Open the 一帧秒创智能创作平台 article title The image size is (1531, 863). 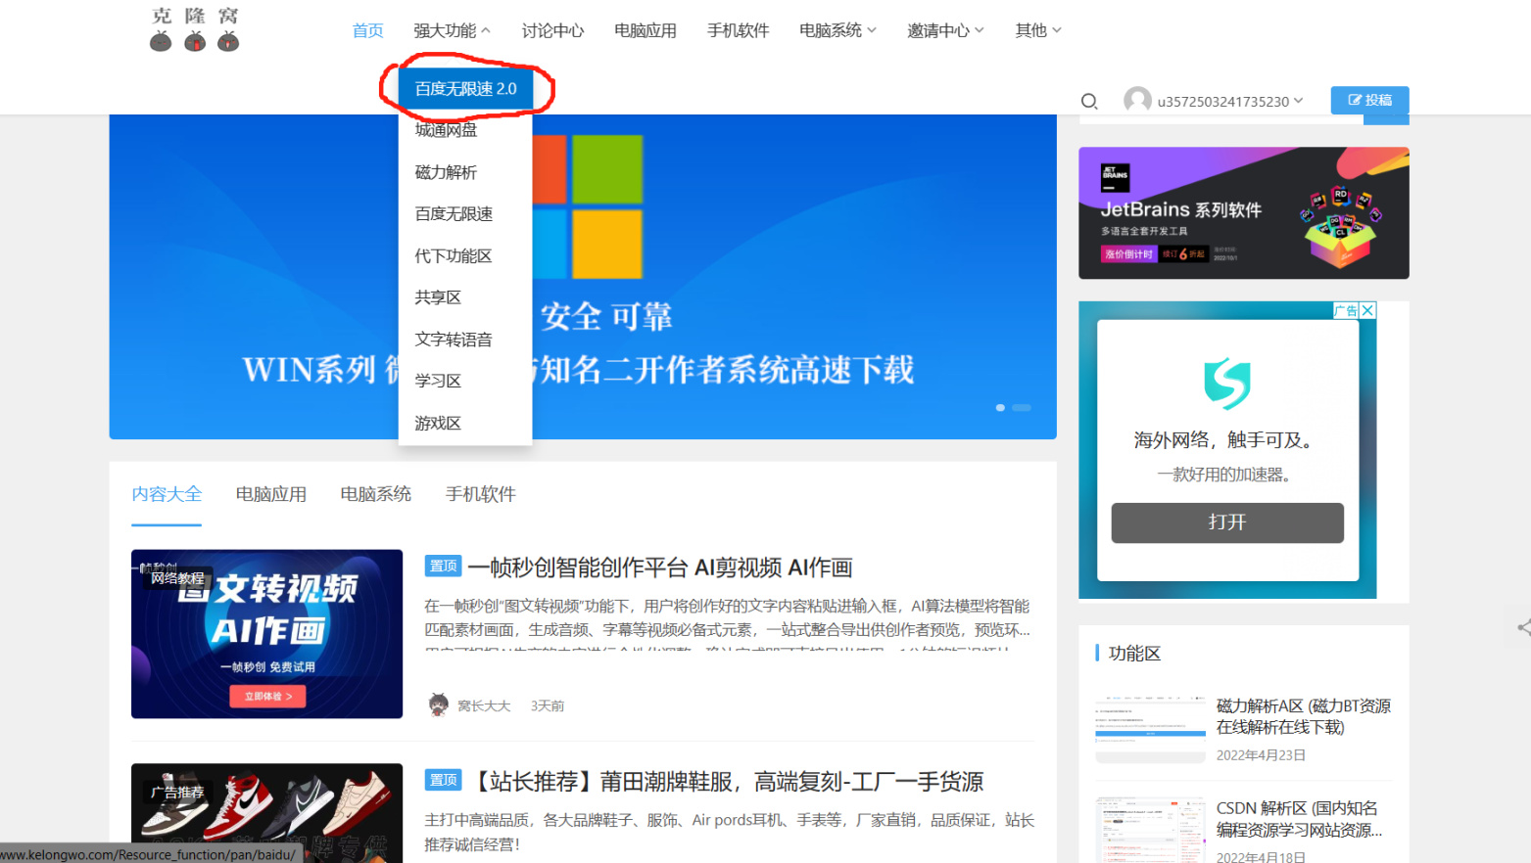pyautogui.click(x=660, y=568)
